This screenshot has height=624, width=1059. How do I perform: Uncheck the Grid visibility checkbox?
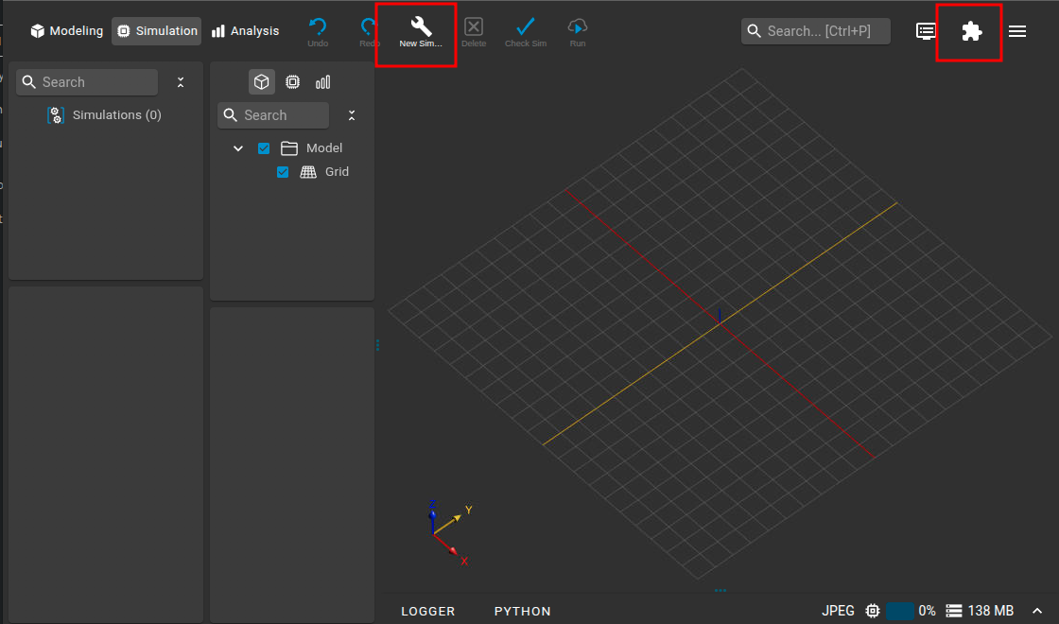pos(283,172)
